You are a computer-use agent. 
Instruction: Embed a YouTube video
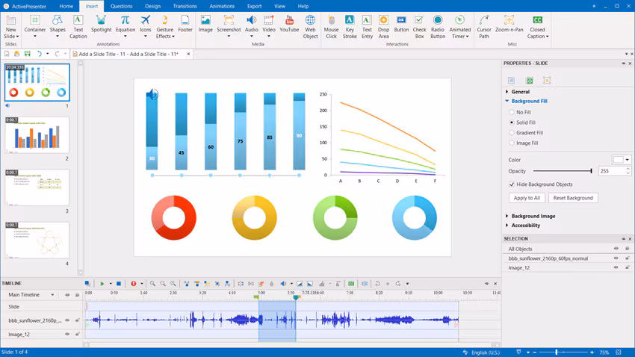click(x=289, y=23)
